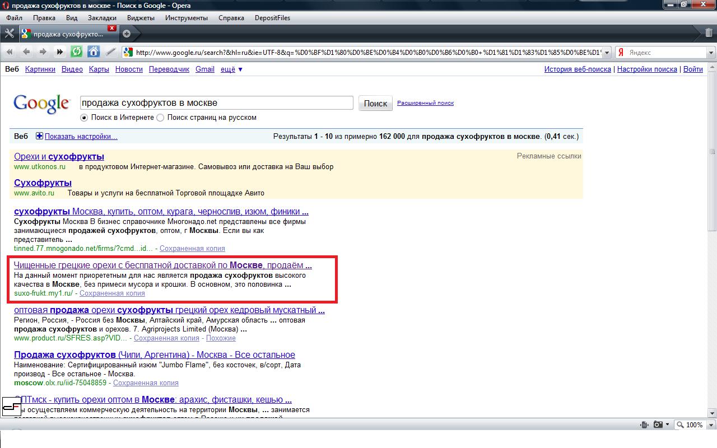The width and height of the screenshot is (717, 448).
Task: Open the 'Расширенный поиск' link
Action: click(x=425, y=103)
